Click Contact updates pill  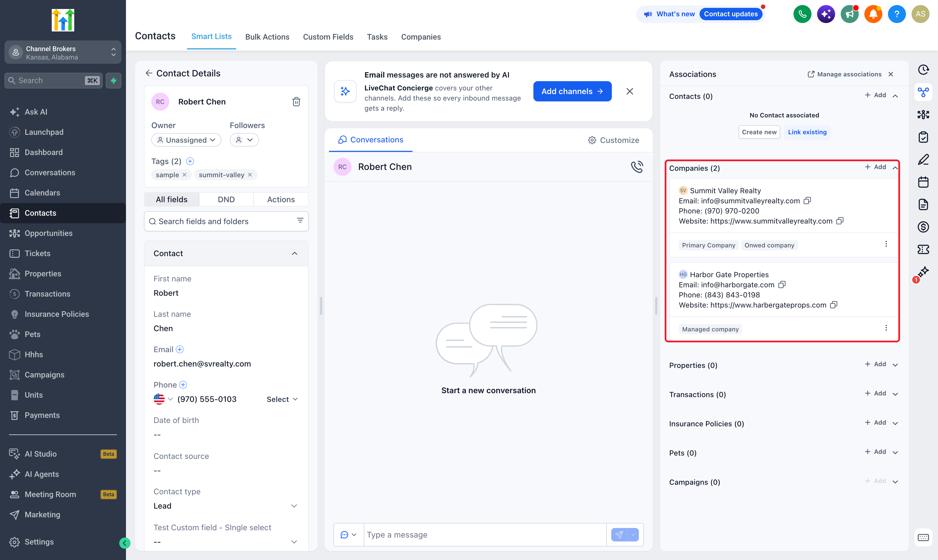pyautogui.click(x=730, y=14)
